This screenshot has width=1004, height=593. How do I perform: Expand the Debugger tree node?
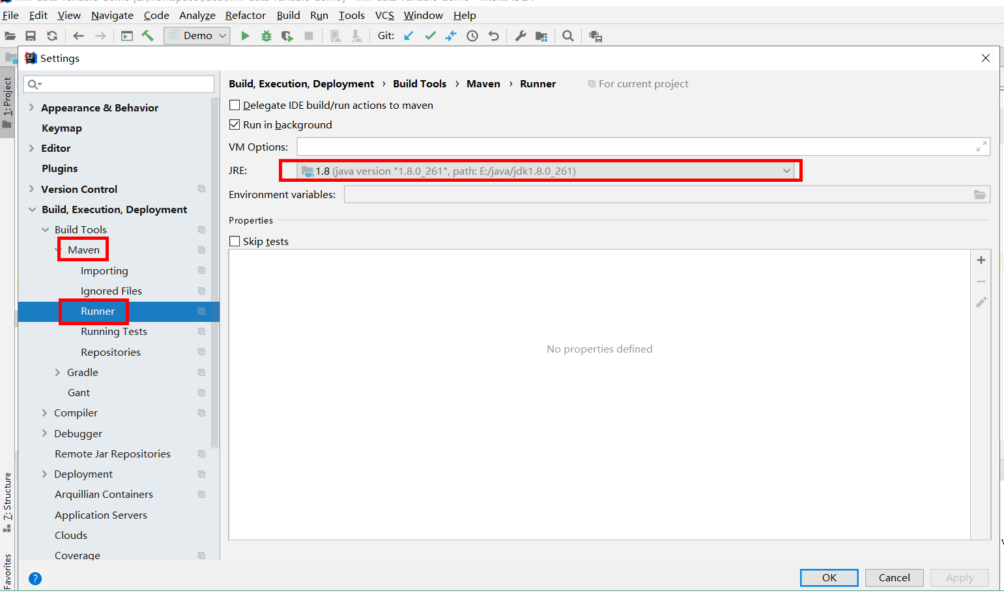click(44, 433)
